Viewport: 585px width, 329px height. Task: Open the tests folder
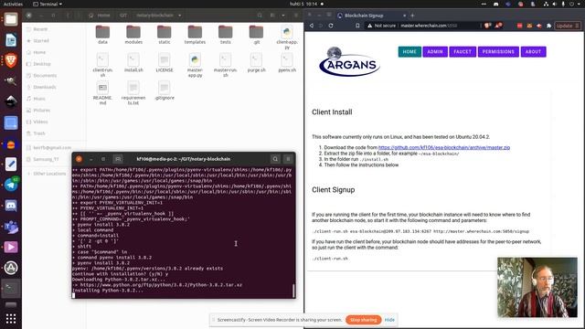point(226,35)
